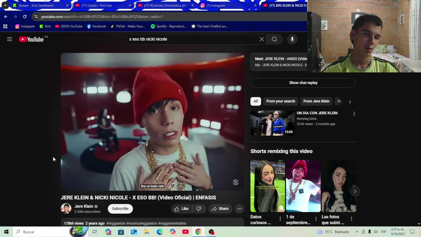Select the From your search chip

pyautogui.click(x=281, y=101)
